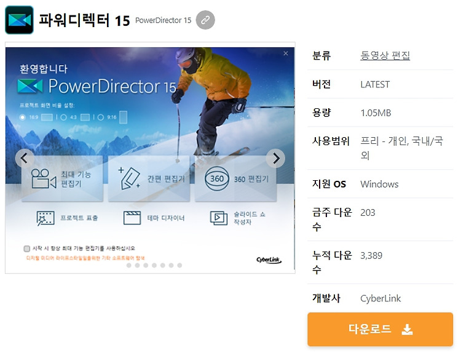461x353 pixels.
Task: Click the 파워디렉터 15 title text
Action: tap(84, 20)
